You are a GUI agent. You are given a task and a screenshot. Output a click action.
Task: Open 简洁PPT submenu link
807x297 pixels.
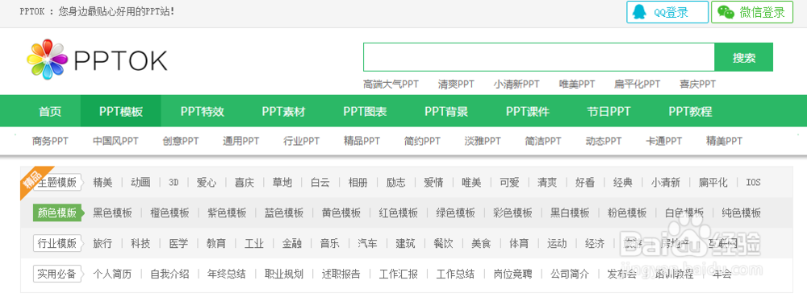click(x=543, y=141)
